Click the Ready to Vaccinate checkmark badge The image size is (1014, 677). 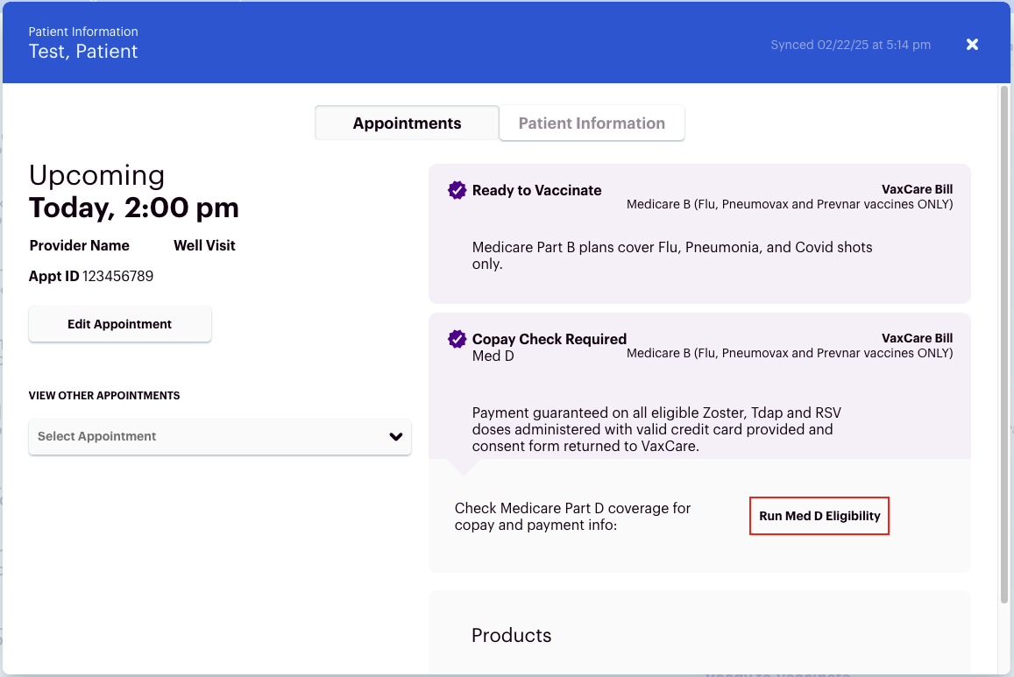457,190
